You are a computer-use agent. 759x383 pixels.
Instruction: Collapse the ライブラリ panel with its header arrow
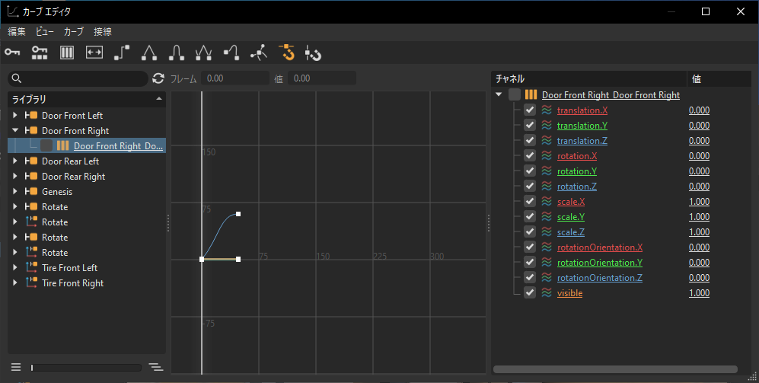[159, 99]
